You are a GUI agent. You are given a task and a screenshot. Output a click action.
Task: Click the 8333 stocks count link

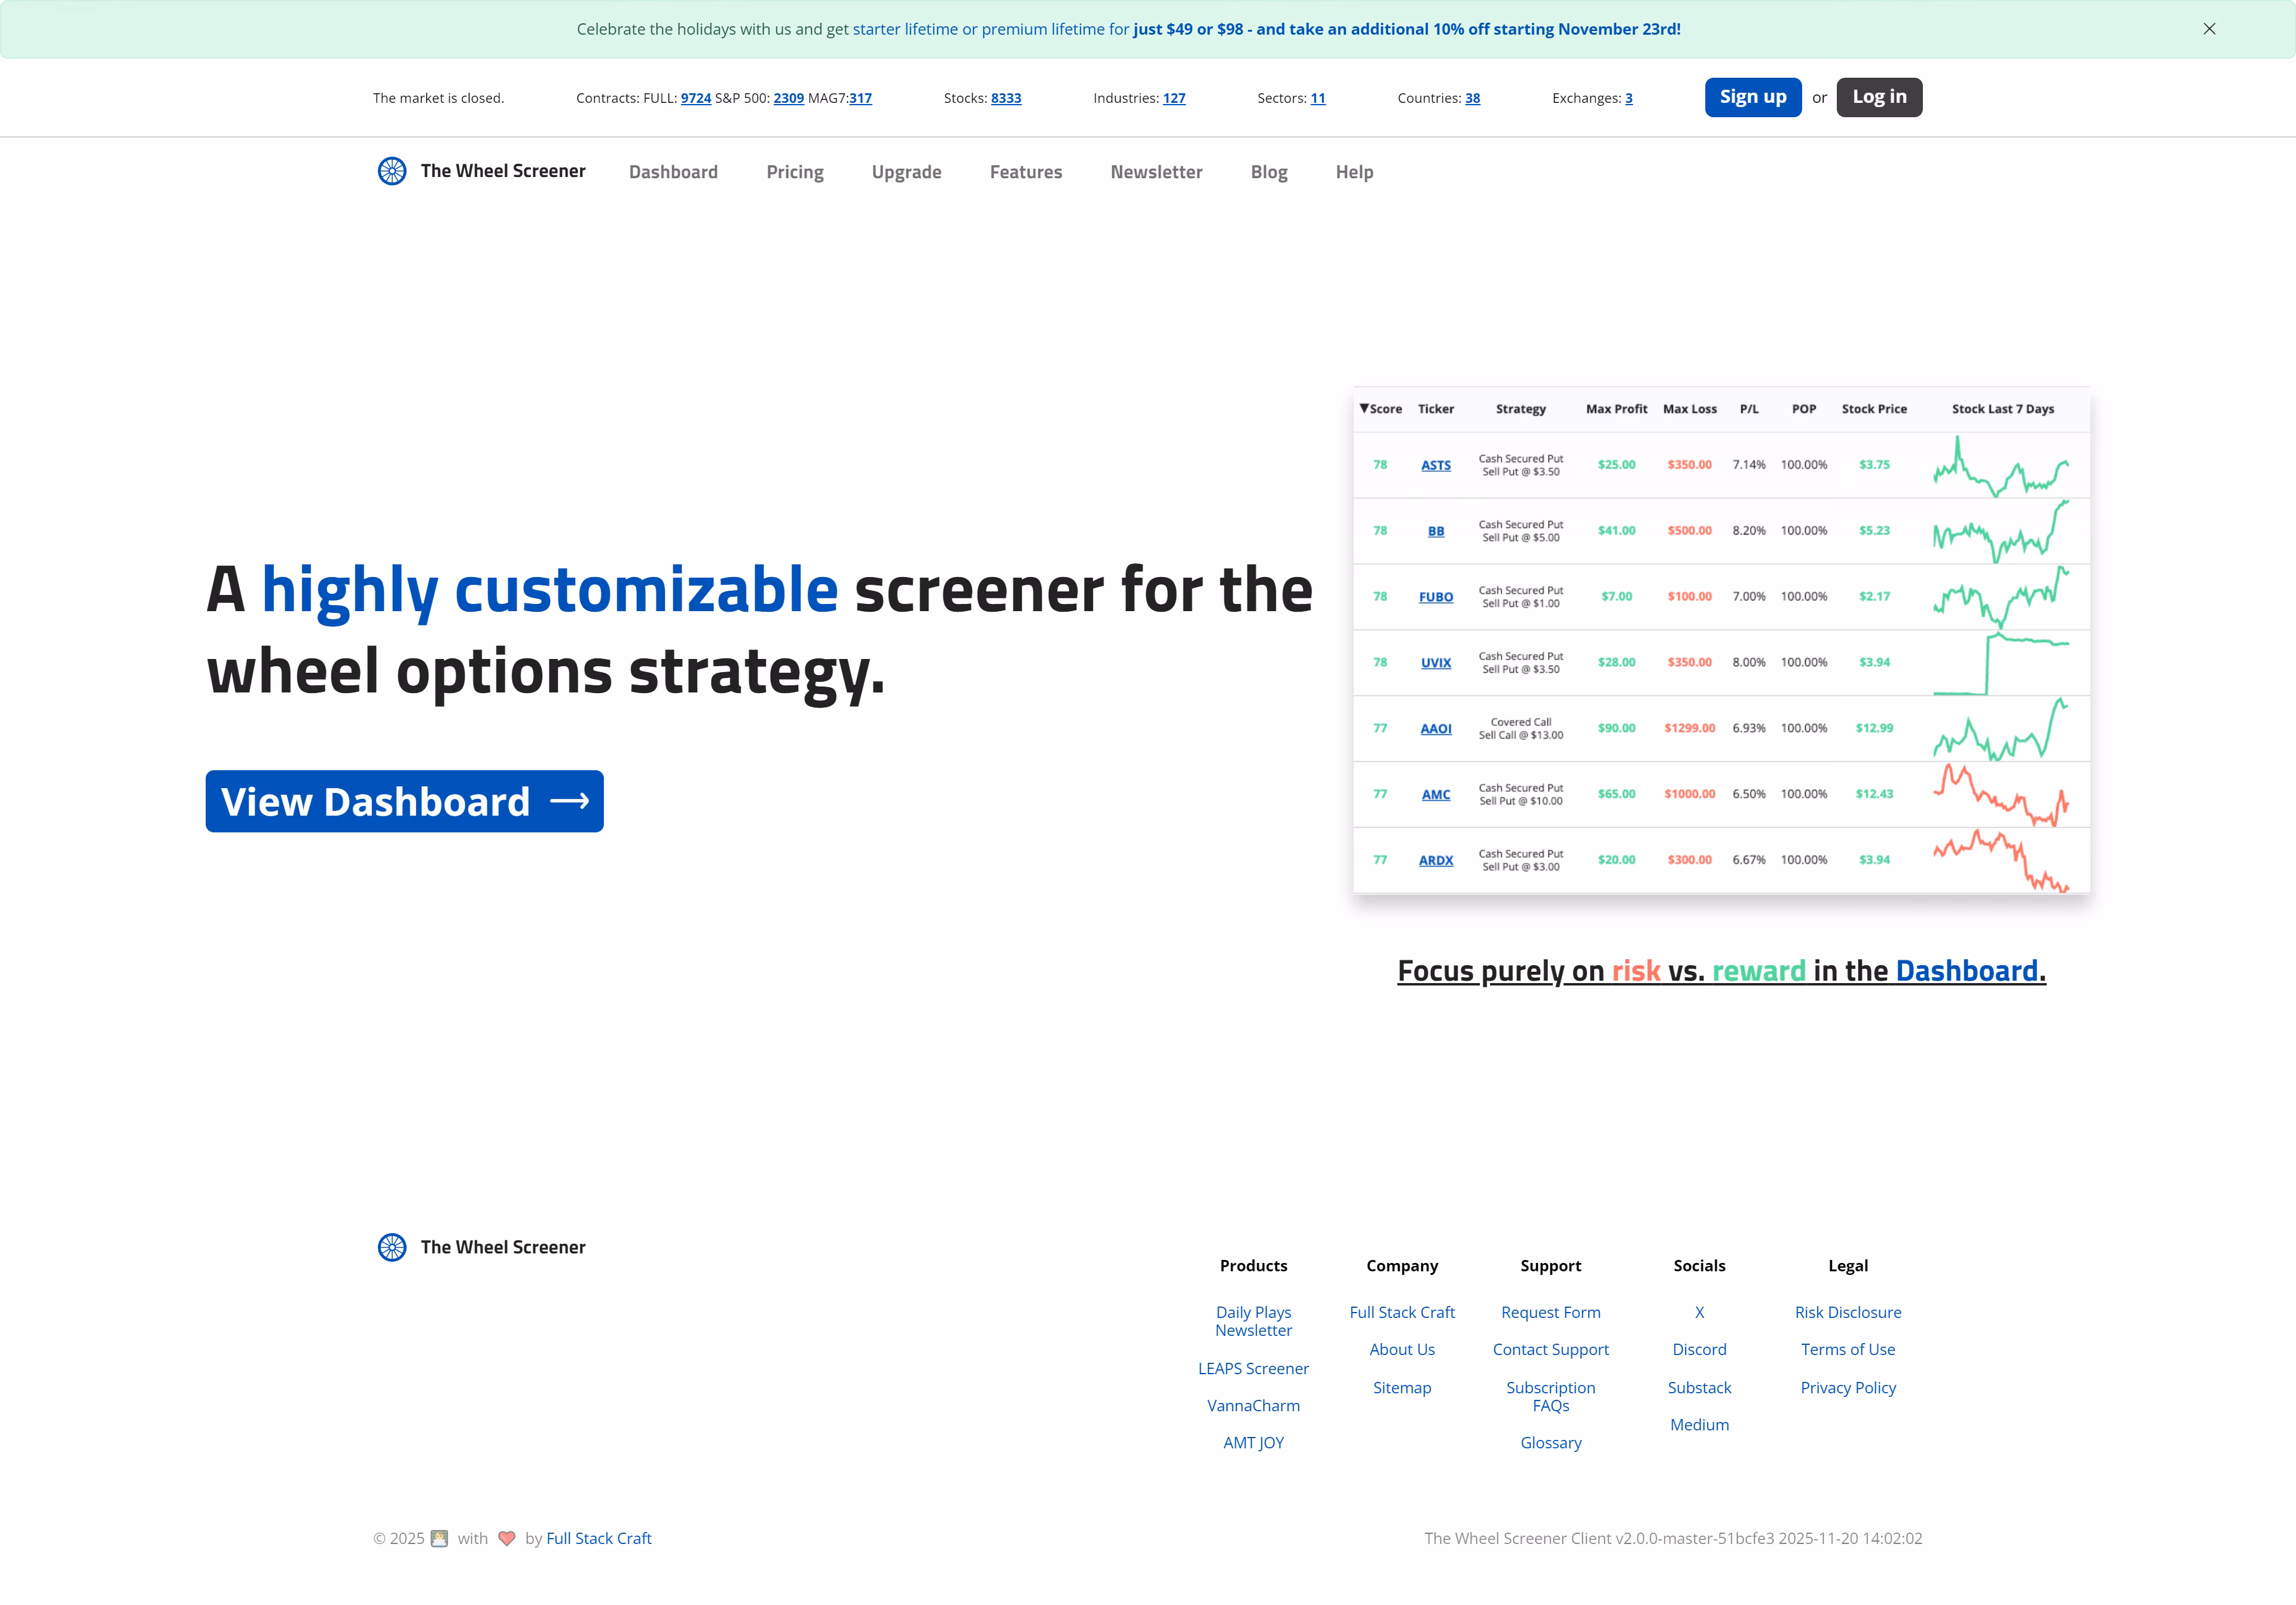click(x=1005, y=98)
